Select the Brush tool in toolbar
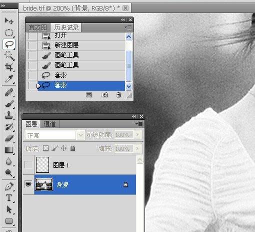The image size is (255, 232). point(9,104)
